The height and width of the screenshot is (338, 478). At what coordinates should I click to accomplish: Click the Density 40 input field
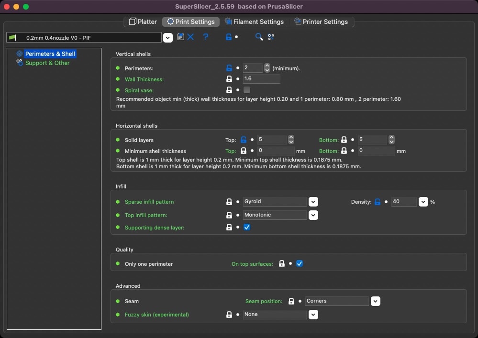tap(404, 202)
